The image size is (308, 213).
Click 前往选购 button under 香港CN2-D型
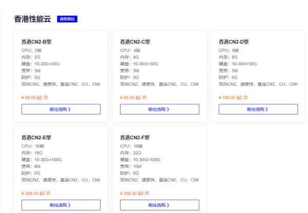pyautogui.click(x=258, y=109)
